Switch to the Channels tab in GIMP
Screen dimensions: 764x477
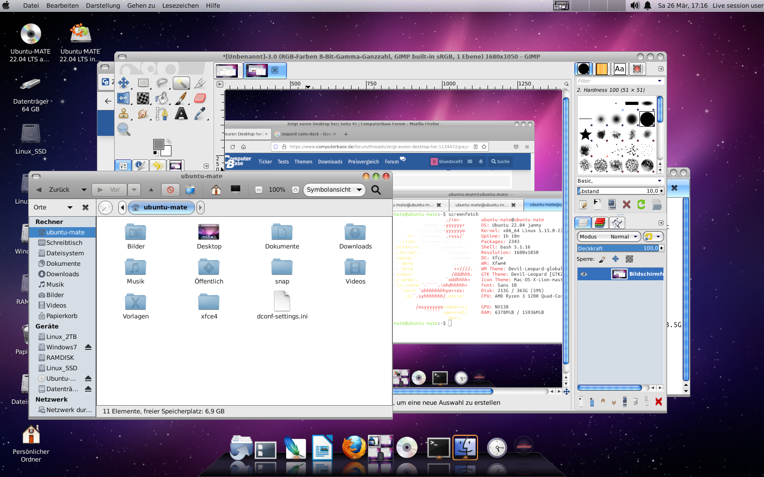click(x=600, y=223)
